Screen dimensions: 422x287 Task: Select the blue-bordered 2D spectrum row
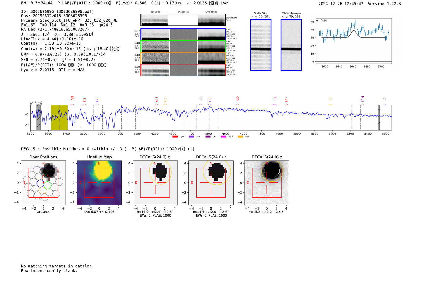(x=183, y=34)
